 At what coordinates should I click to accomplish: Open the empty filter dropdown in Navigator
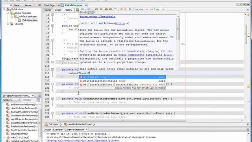tap(28, 100)
